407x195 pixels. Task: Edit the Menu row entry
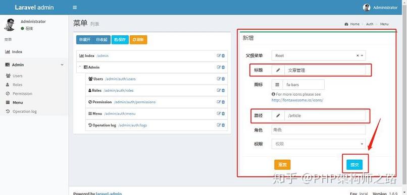[219, 113]
